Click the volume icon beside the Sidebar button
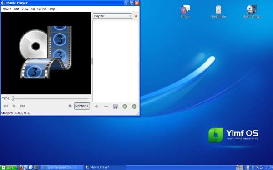The width and height of the screenshot is (273, 170). pyautogui.click(x=70, y=106)
